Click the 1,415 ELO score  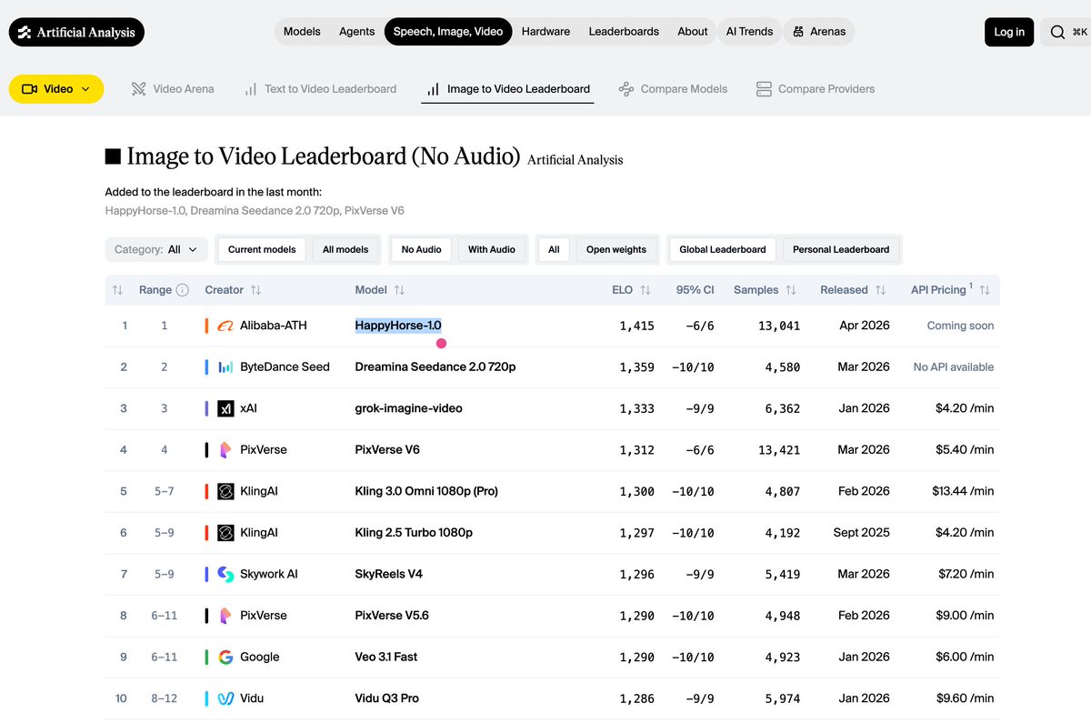(x=636, y=326)
